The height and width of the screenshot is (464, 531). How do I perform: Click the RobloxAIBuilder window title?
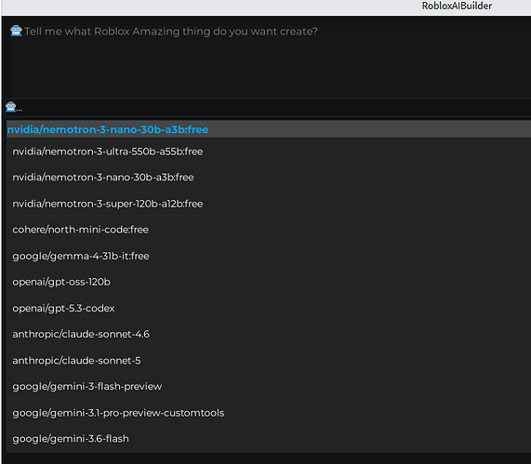(457, 6)
